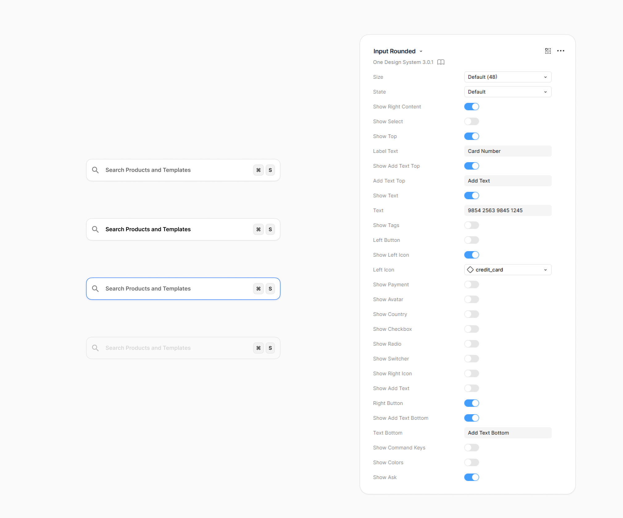Expand the Left Icon credit_card dropdown
Screen dimensions: 623x518
coord(507,270)
